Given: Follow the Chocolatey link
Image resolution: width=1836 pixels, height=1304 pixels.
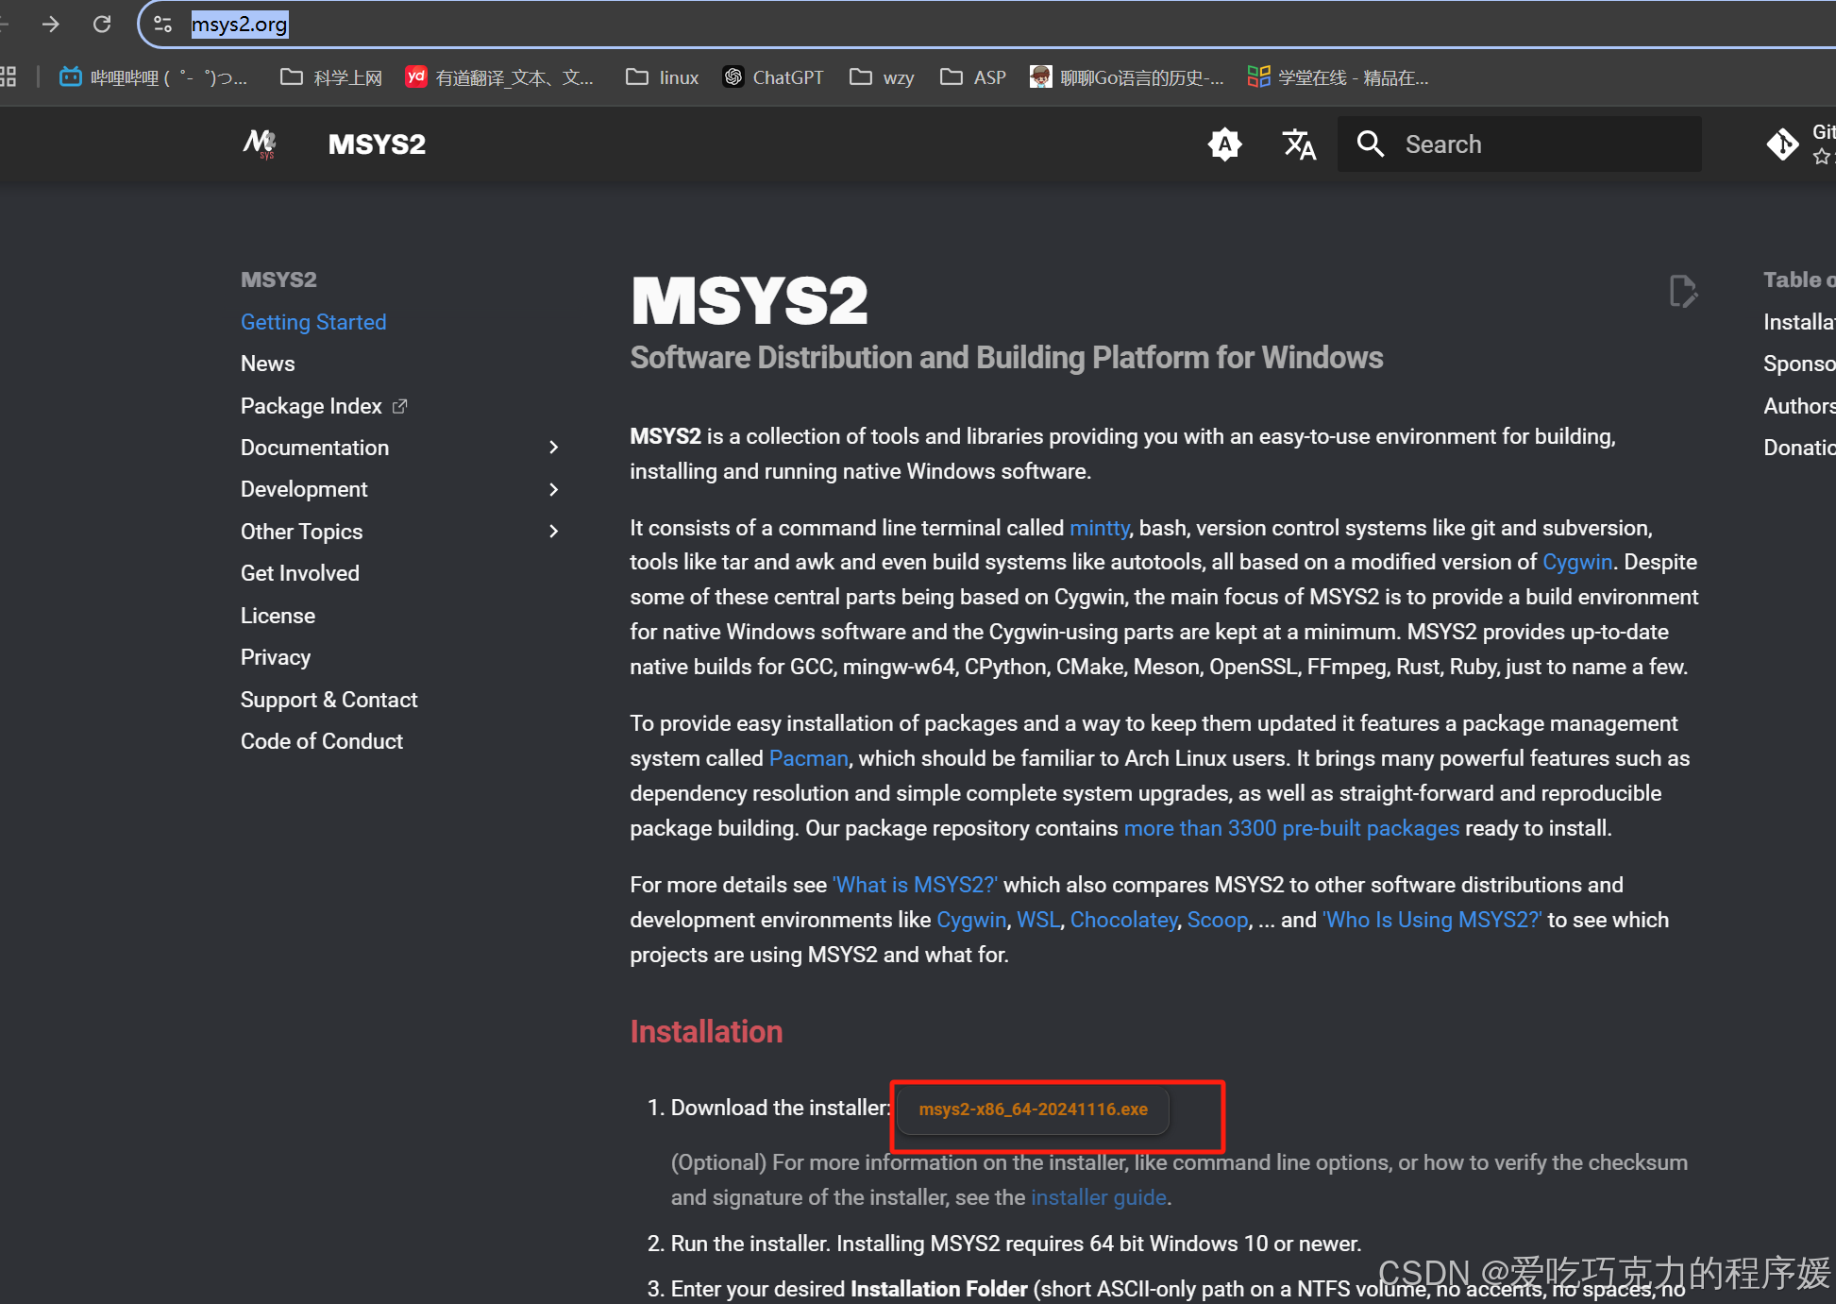Looking at the screenshot, I should click(x=1123, y=920).
